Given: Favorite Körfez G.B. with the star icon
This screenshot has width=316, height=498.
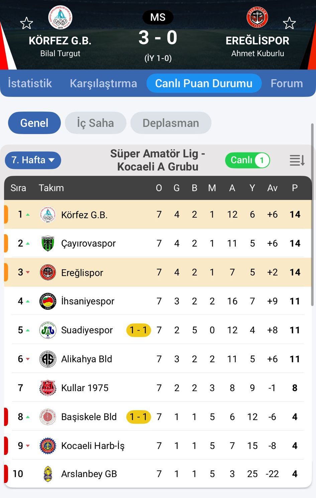Looking at the screenshot, I should point(26,23).
